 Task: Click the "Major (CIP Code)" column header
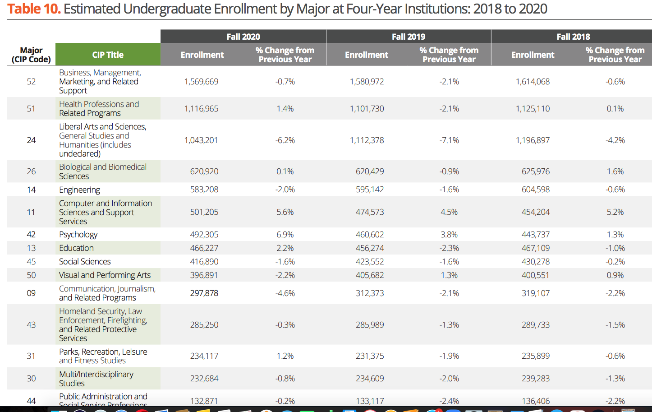[x=31, y=55]
